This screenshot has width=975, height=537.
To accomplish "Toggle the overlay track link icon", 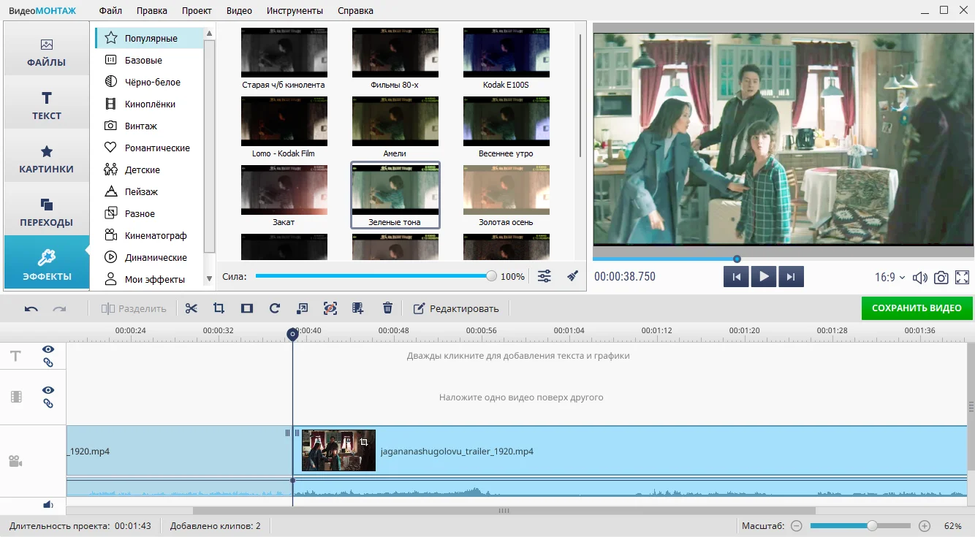I will click(x=48, y=403).
